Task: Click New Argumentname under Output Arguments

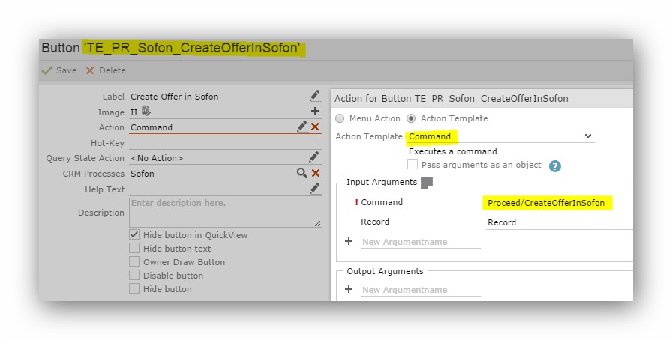Action: coord(421,290)
